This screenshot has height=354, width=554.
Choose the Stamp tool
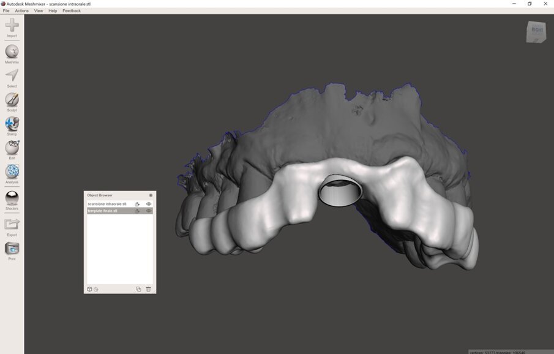tap(12, 124)
